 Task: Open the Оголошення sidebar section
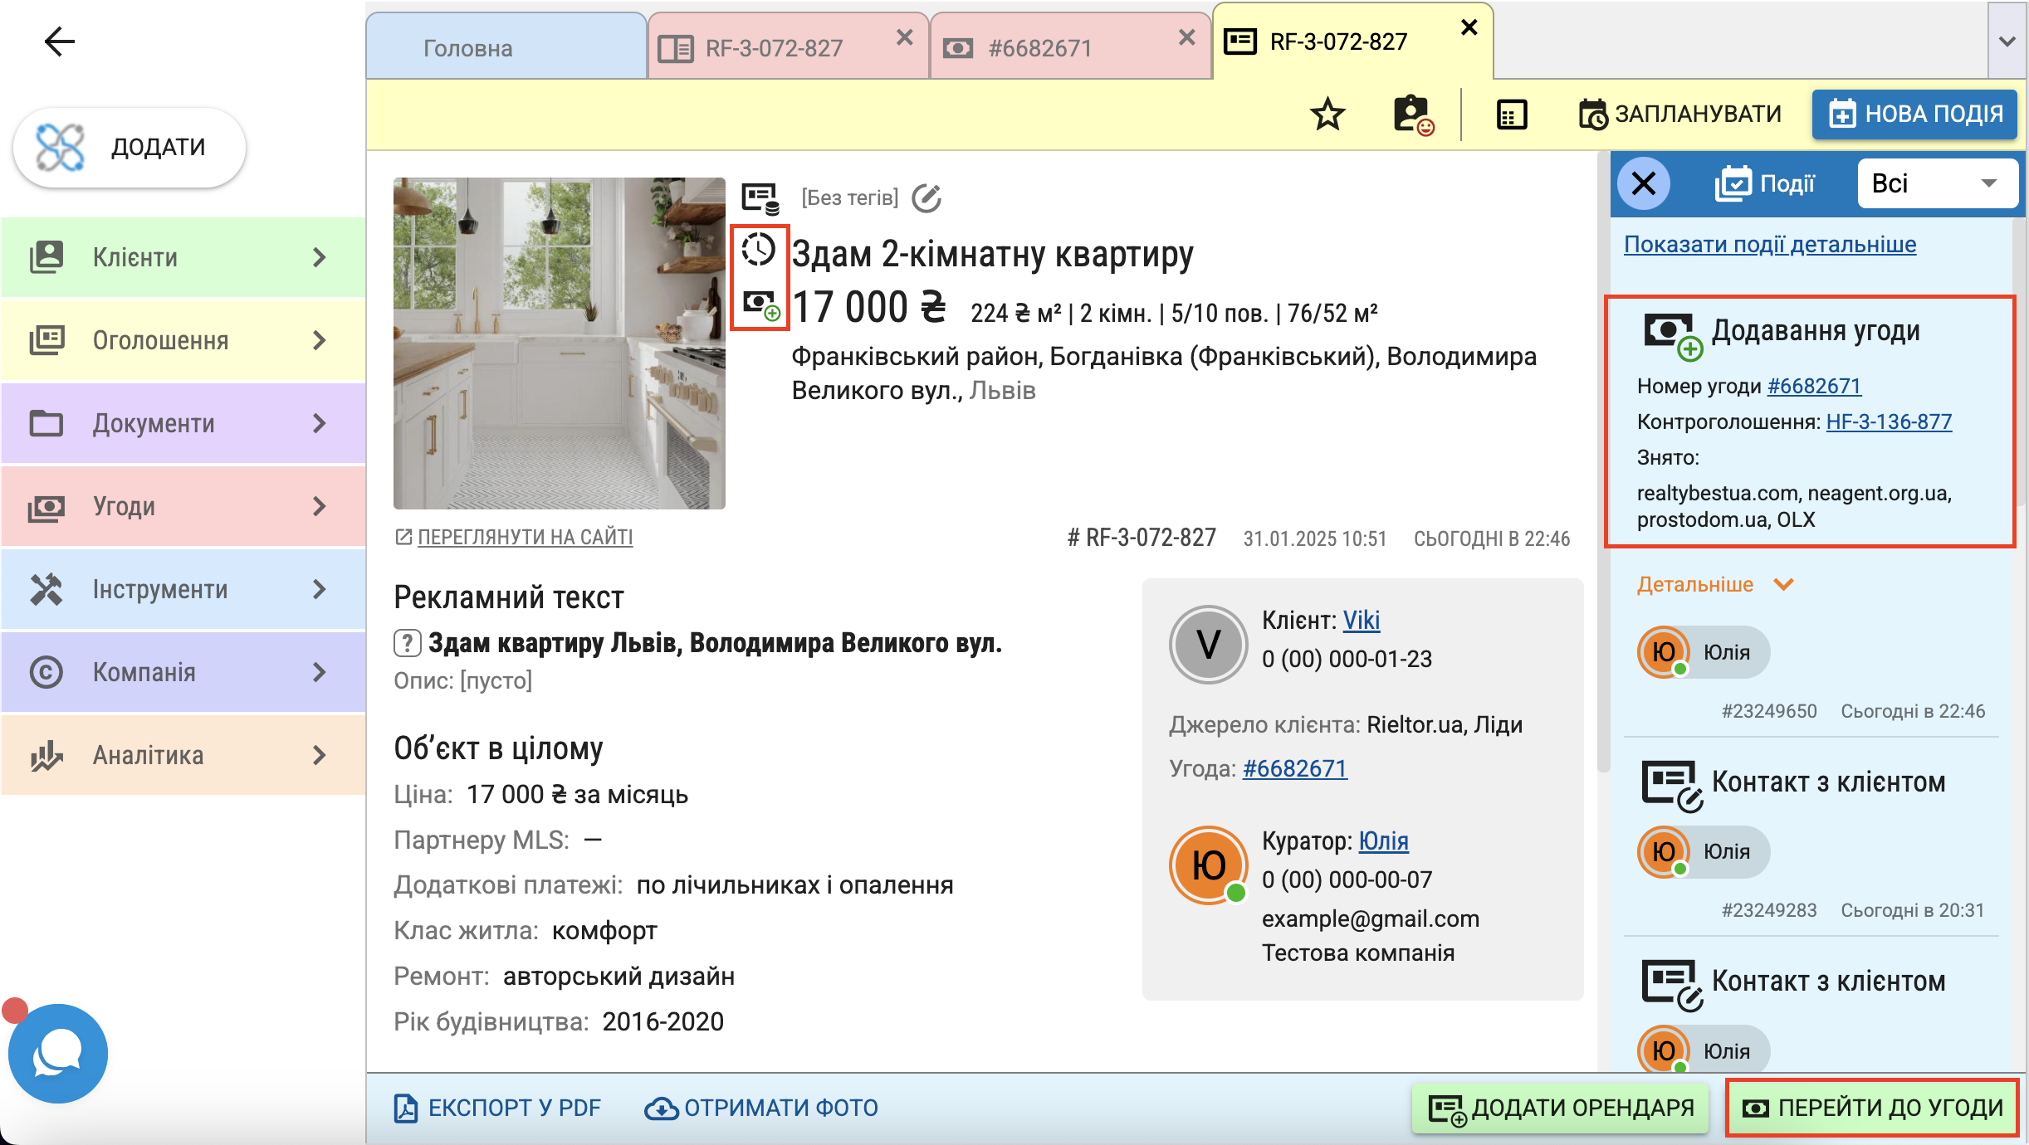(183, 340)
